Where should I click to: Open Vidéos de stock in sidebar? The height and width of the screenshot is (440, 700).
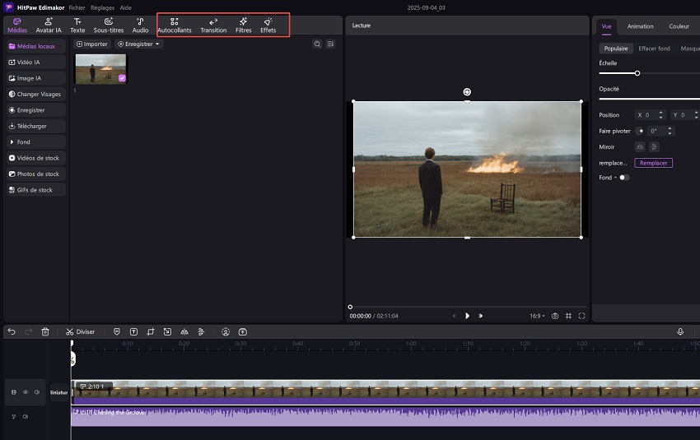(x=36, y=158)
